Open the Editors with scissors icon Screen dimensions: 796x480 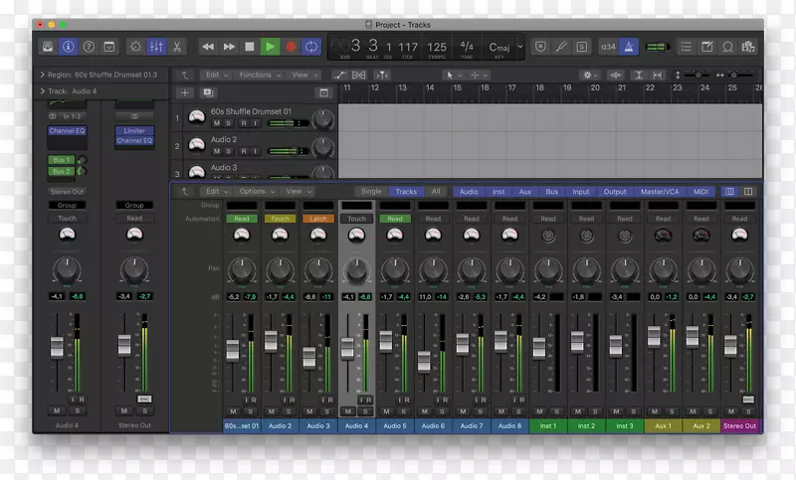pyautogui.click(x=177, y=46)
